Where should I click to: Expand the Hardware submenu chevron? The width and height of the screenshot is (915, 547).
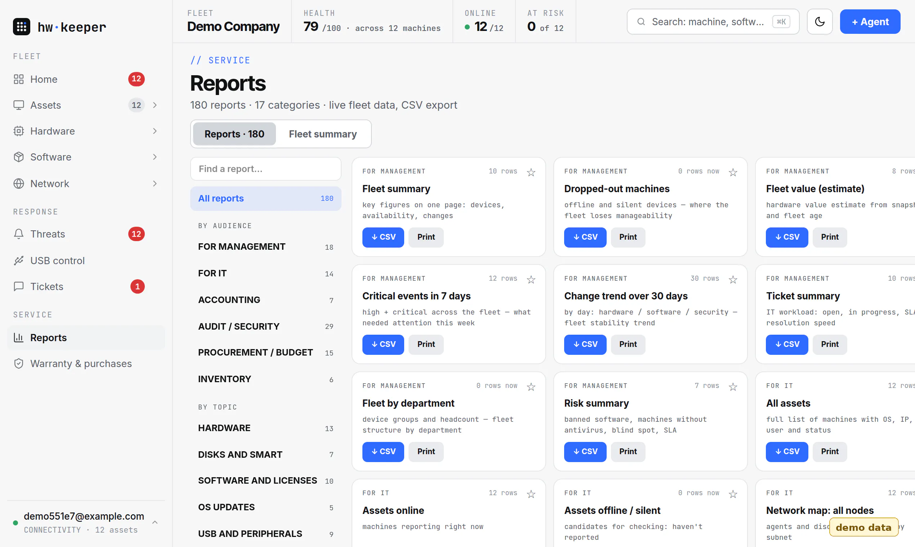(155, 131)
